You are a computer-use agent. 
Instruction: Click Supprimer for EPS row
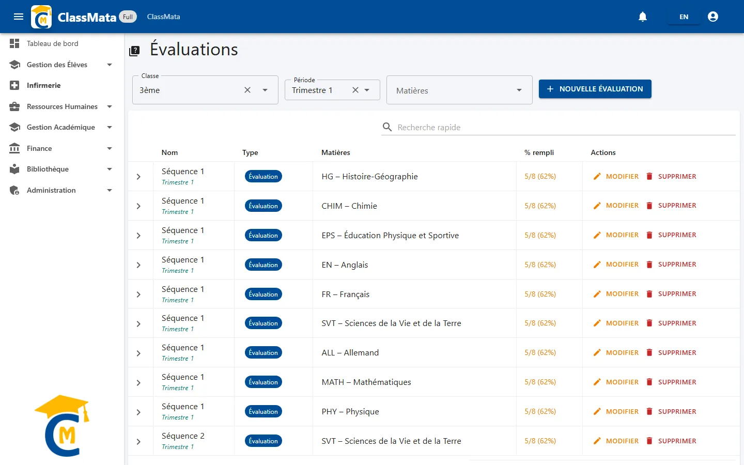click(671, 235)
